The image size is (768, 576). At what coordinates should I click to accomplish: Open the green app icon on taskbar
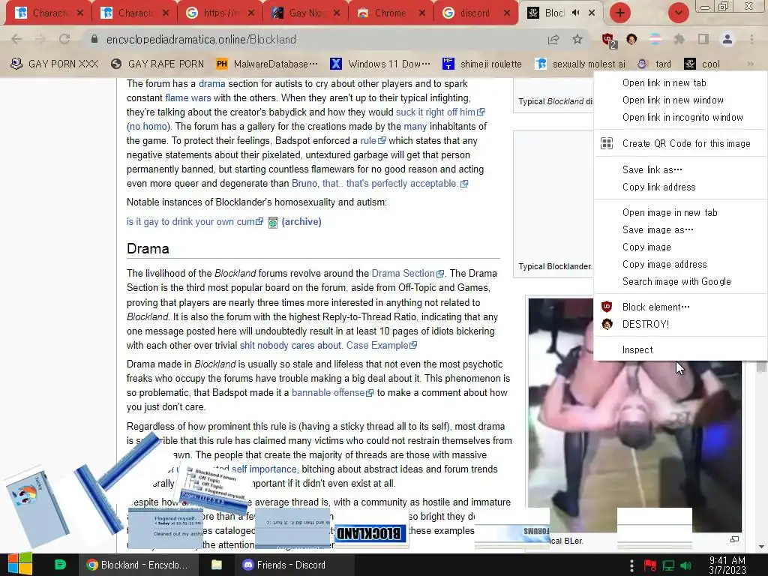(60, 565)
